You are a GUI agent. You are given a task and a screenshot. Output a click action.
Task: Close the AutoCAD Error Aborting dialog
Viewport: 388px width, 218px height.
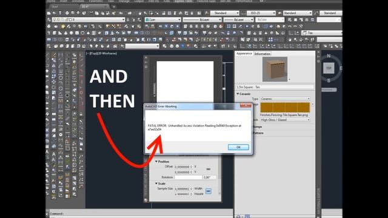coord(246,106)
